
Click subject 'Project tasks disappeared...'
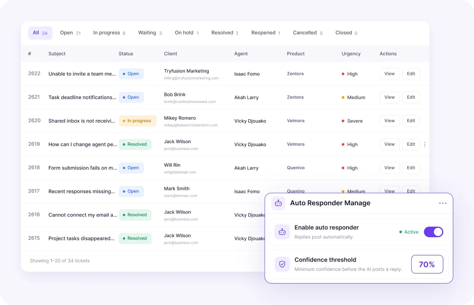(x=82, y=238)
